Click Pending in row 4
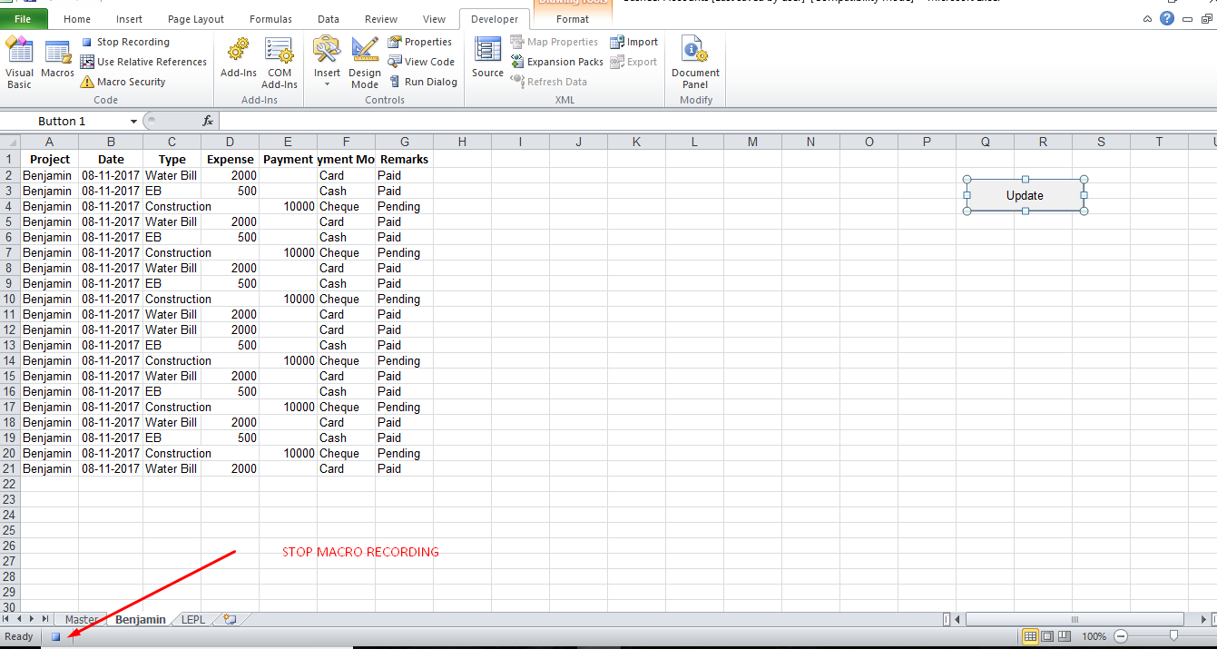Viewport: 1217px width, 649px height. pyautogui.click(x=399, y=206)
